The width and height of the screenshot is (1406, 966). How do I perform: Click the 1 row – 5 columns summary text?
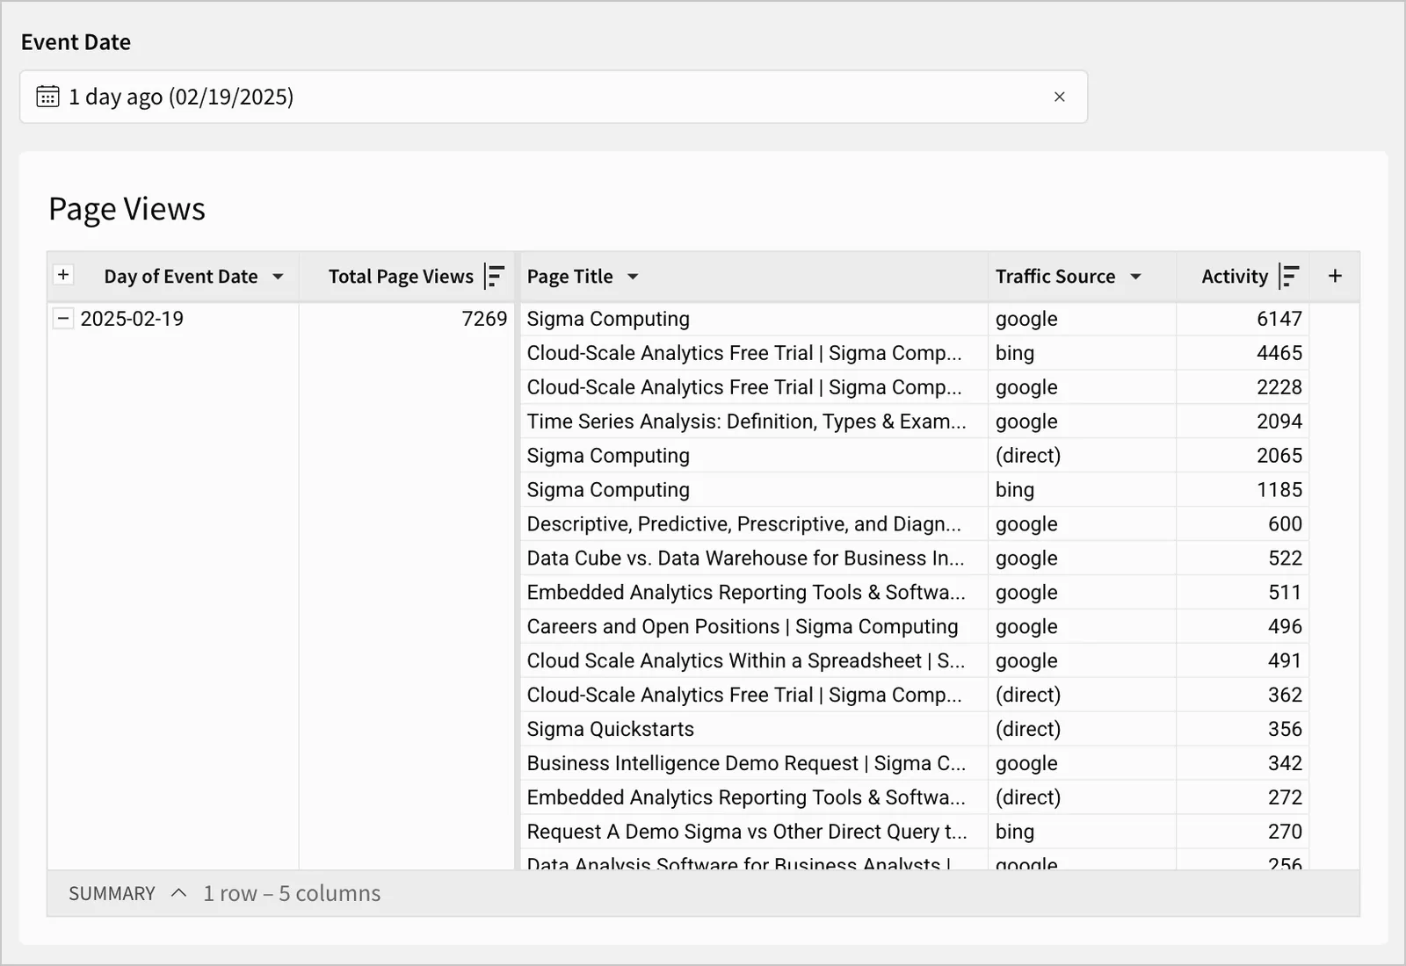pos(292,894)
